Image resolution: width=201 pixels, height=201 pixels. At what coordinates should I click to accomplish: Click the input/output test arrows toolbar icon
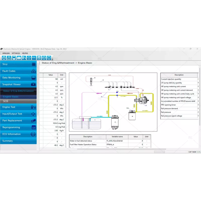[29, 58]
